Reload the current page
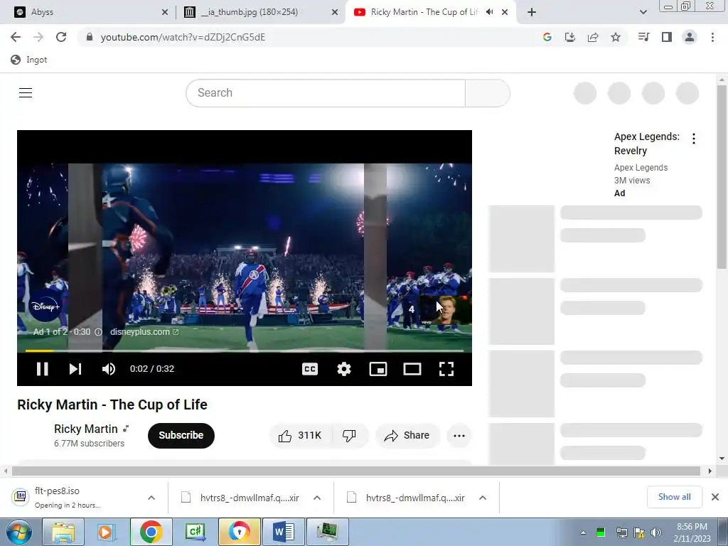This screenshot has height=546, width=728. 61,37
